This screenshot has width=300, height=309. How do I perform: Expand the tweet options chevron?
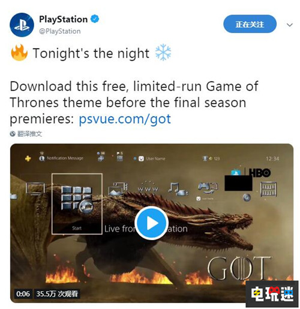click(289, 25)
